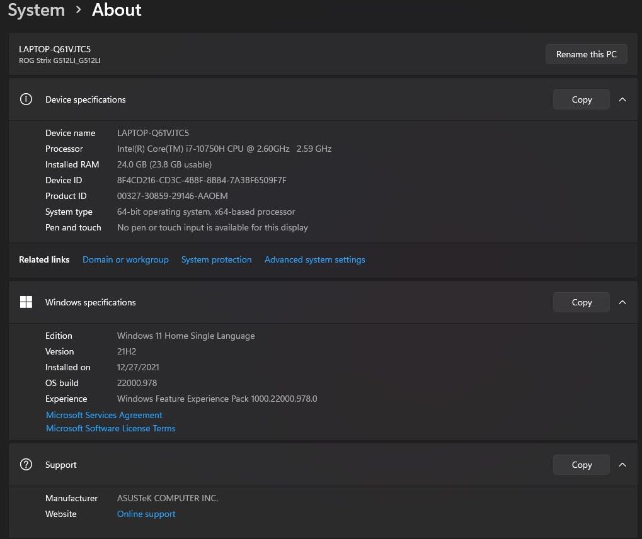Screen dimensions: 642x539
Task: Open Microsoft Software License Terms
Action: 110,428
